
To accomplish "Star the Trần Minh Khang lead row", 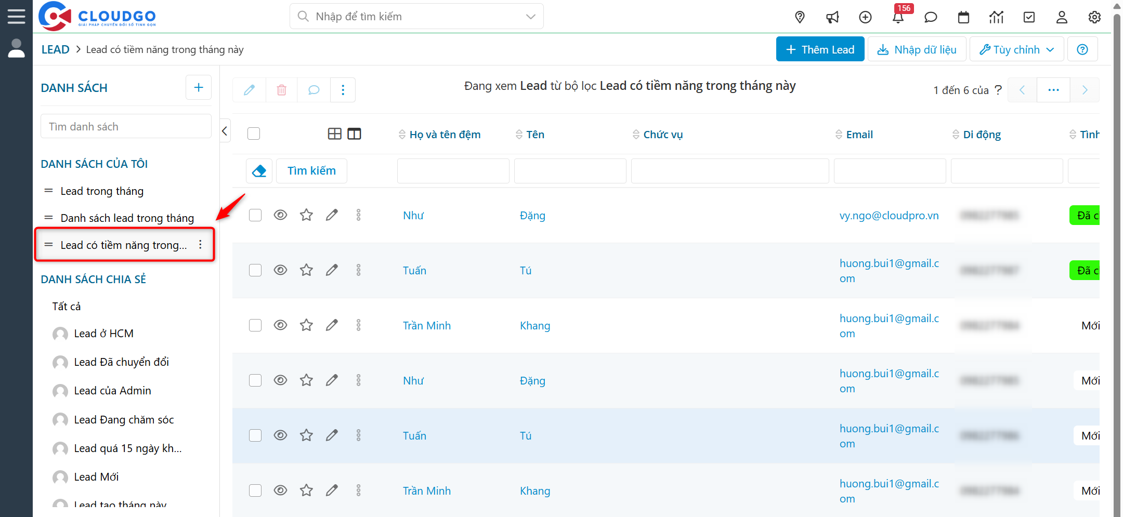I will pyautogui.click(x=306, y=325).
